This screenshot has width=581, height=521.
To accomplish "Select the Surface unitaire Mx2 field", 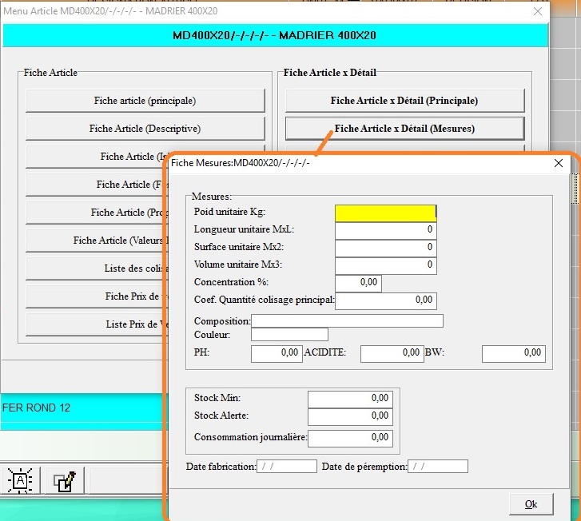I will 385,248.
